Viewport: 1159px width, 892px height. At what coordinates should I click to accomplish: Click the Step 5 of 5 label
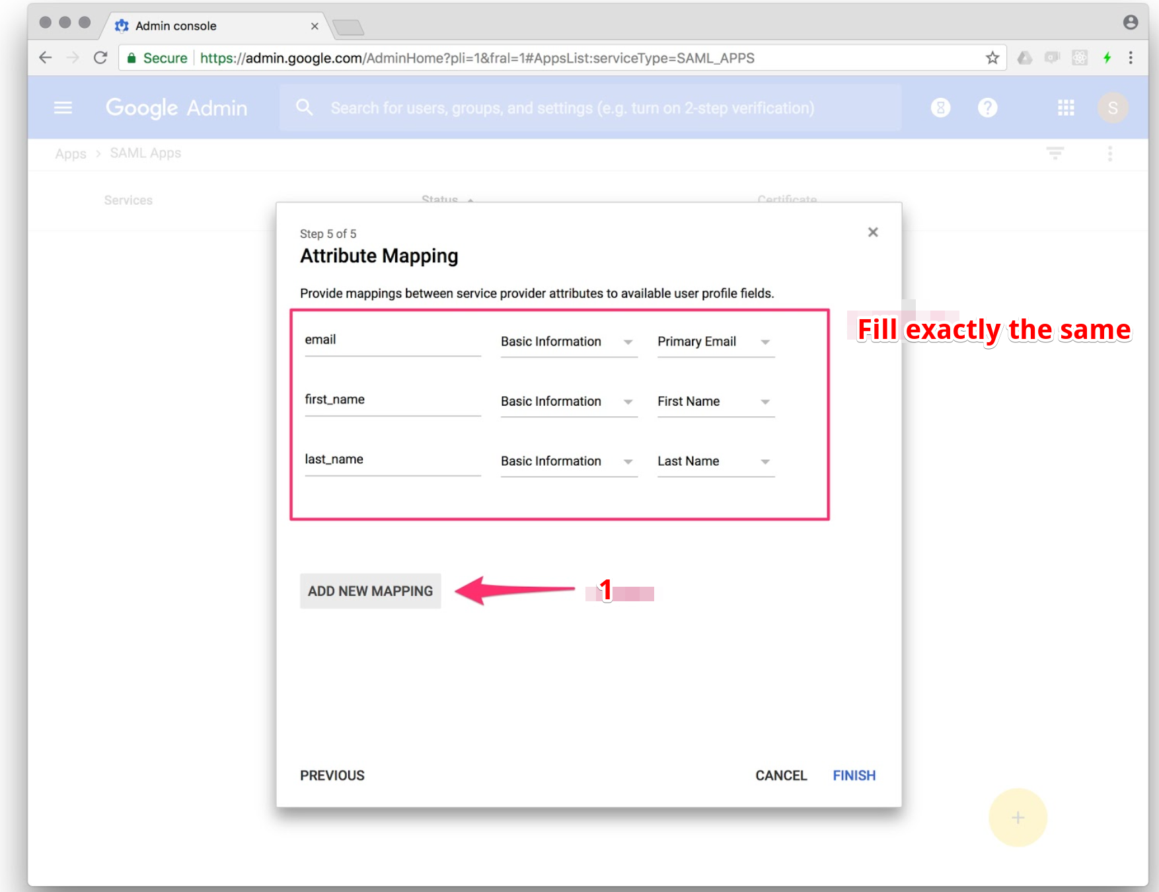pos(328,234)
